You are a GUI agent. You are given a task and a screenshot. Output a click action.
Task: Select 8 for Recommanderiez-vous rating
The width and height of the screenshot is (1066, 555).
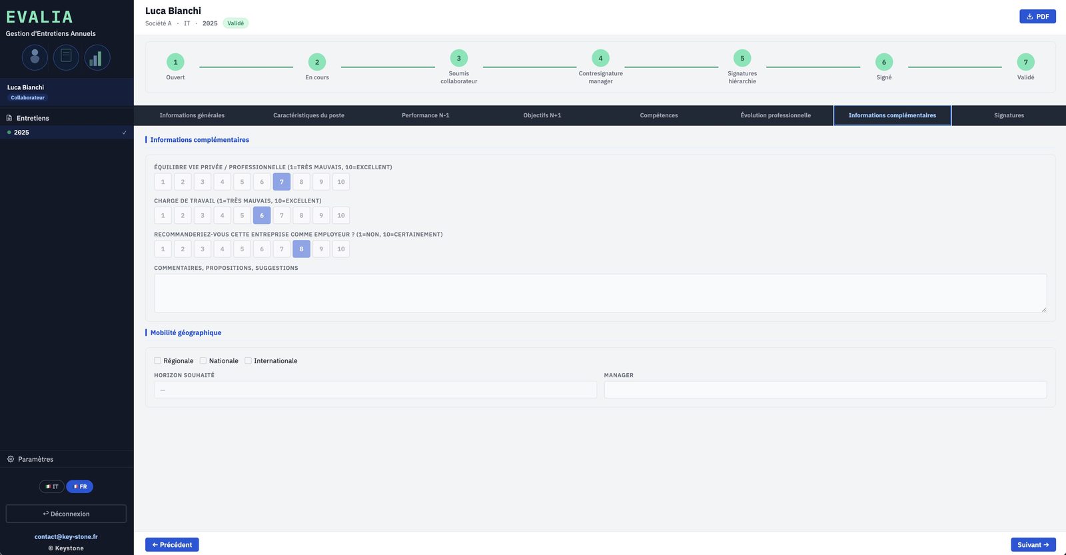(x=301, y=249)
